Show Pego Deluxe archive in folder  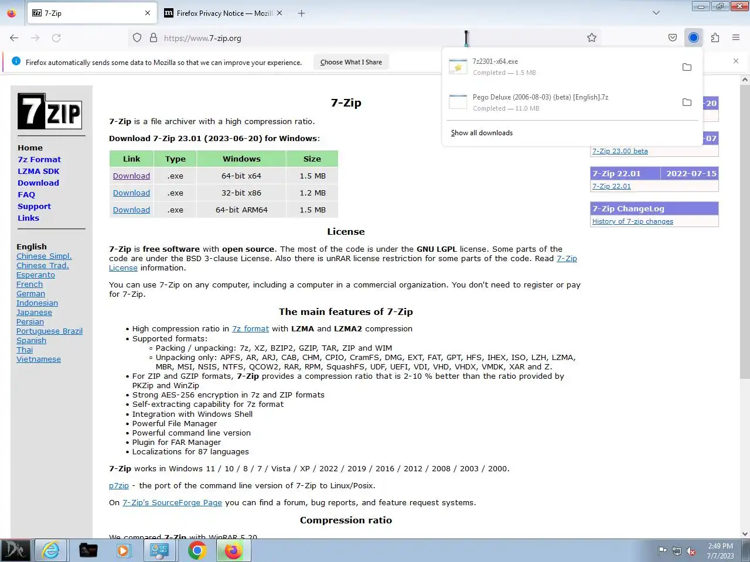click(687, 102)
